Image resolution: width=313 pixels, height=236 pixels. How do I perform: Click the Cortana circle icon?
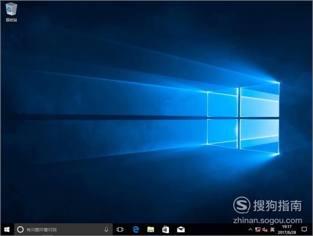point(20,230)
